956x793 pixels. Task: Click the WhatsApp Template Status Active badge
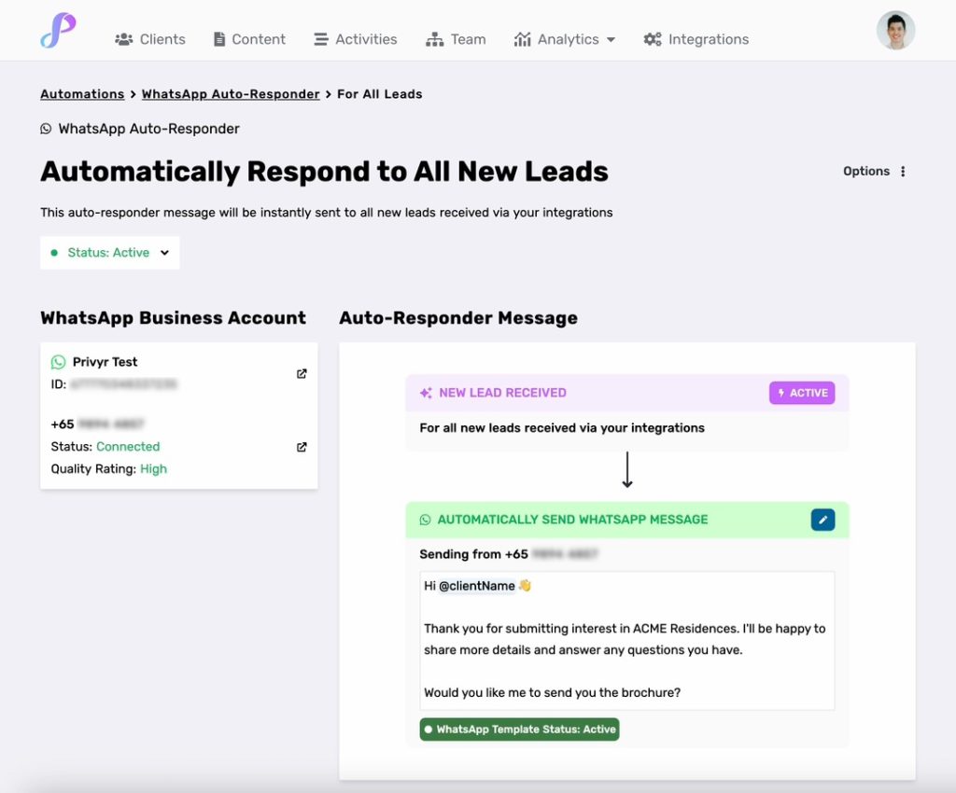point(519,729)
